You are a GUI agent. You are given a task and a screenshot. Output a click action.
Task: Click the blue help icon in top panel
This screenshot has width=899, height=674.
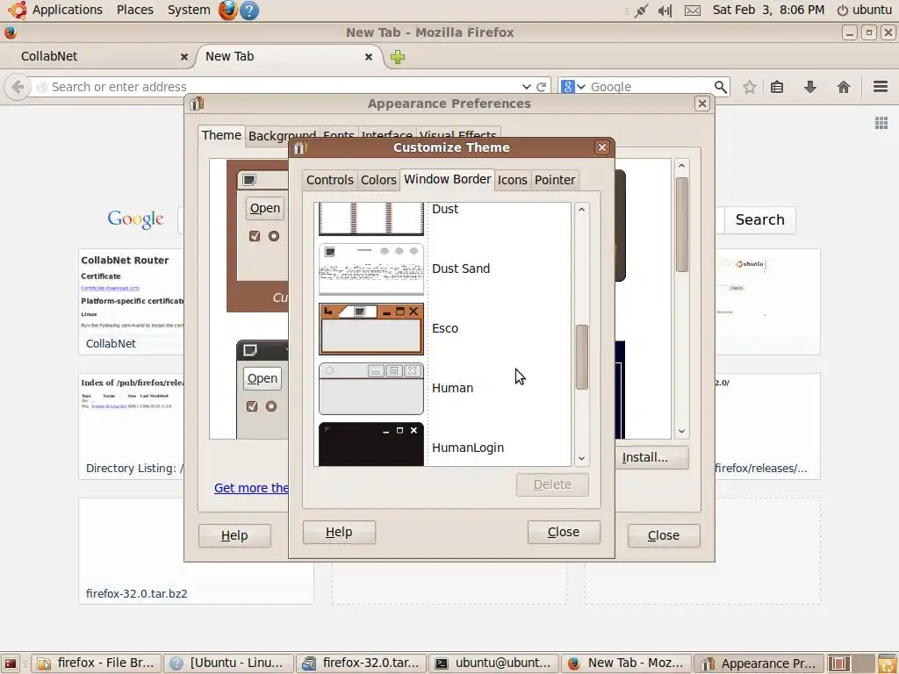point(248,10)
